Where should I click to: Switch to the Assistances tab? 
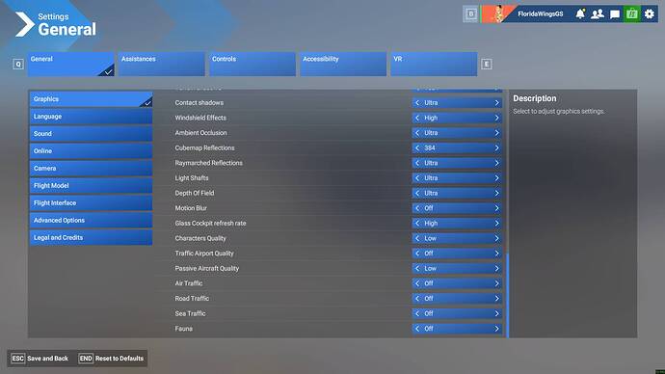[162, 64]
